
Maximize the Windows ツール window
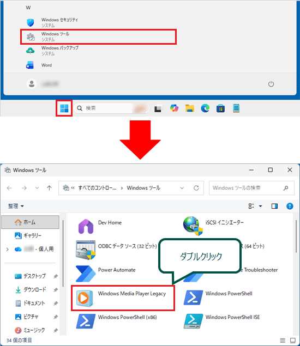[270, 170]
